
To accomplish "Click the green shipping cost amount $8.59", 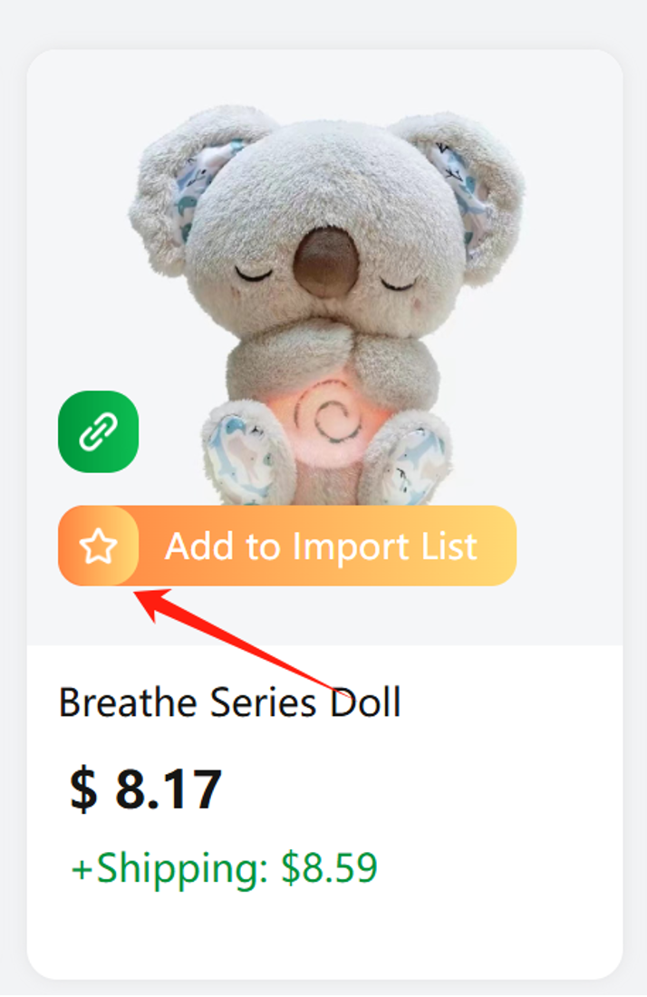I will 330,867.
